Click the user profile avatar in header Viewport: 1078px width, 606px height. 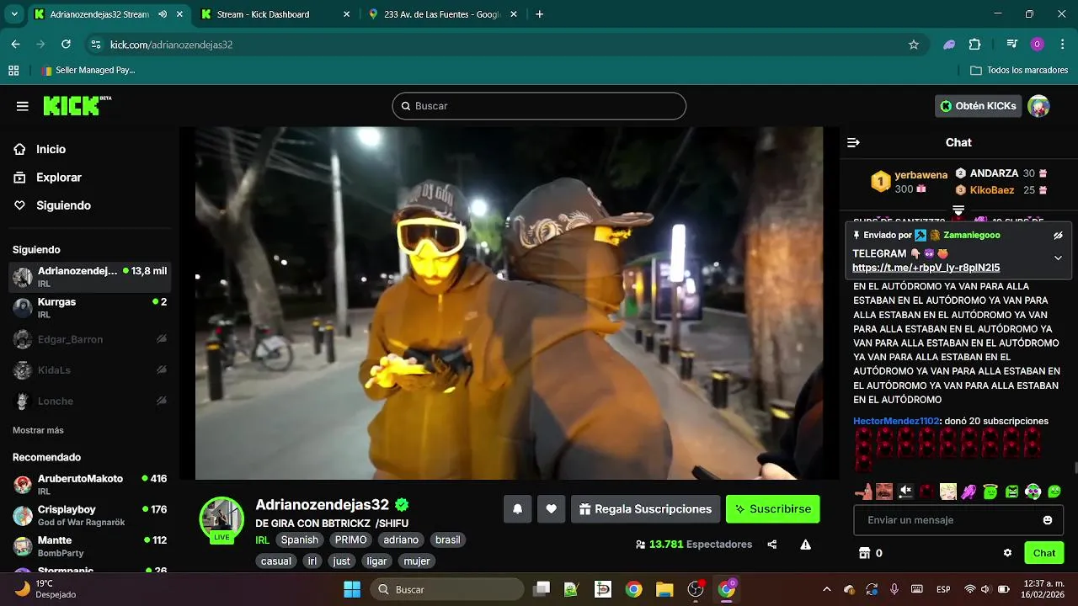click(x=1039, y=106)
